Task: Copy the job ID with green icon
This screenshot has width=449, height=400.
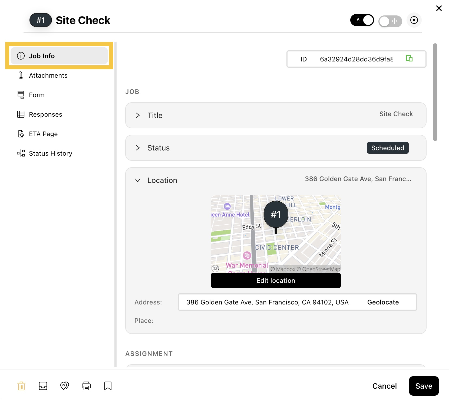Action: pos(409,58)
